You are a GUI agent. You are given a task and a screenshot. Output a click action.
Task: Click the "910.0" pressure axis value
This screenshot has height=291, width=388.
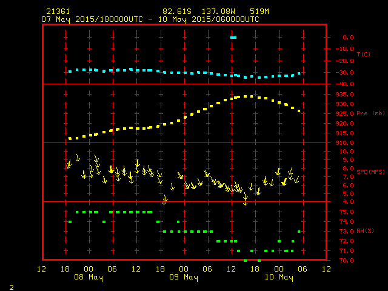[345, 143]
